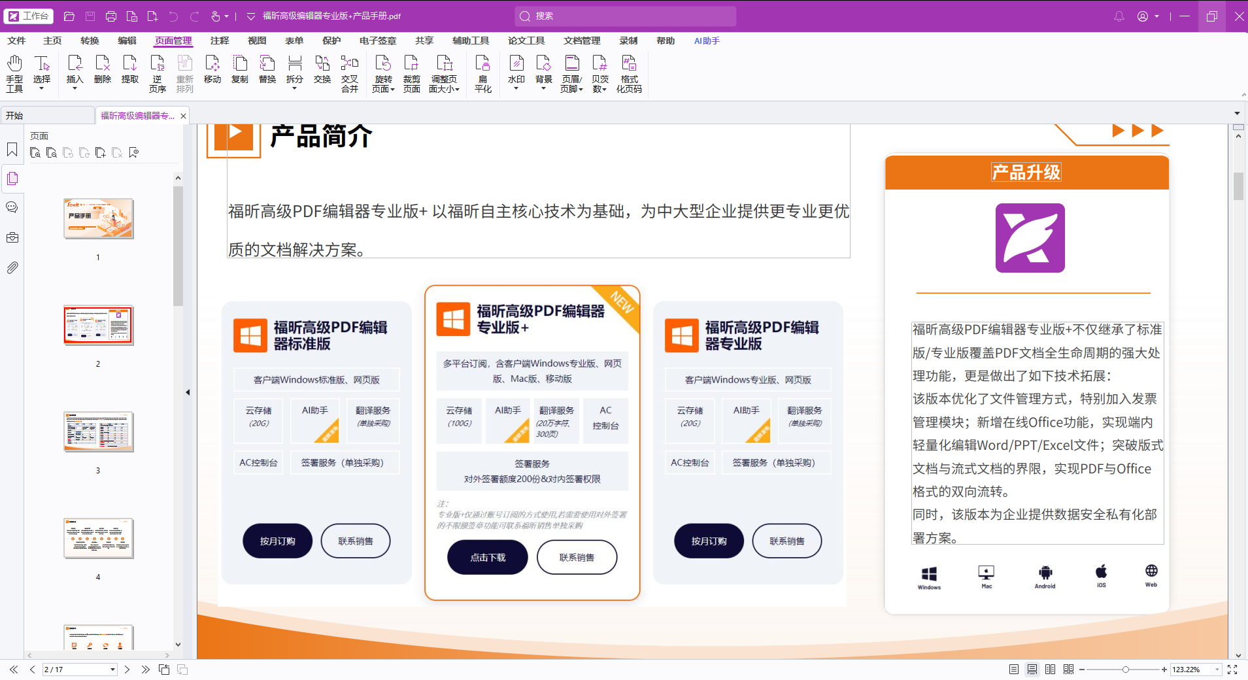This screenshot has height=680, width=1248.
Task: Shrink page thumbnails with zoom-out icon
Action: click(52, 153)
